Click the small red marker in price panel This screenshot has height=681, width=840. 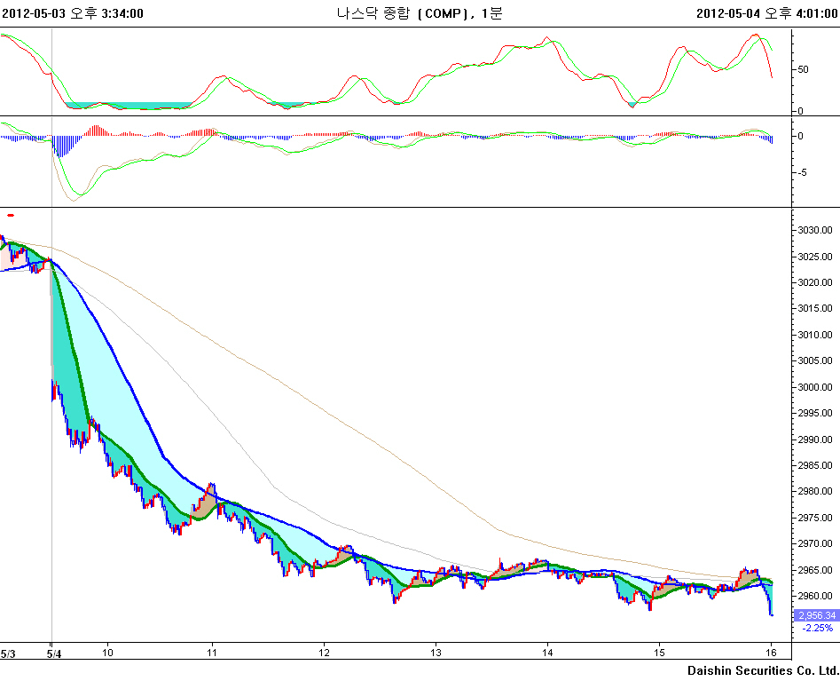point(11,215)
